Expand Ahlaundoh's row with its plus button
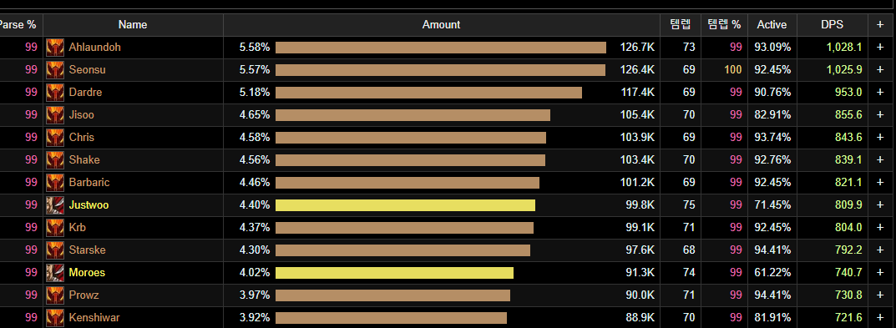Screen dimensions: 896x328 [880, 48]
